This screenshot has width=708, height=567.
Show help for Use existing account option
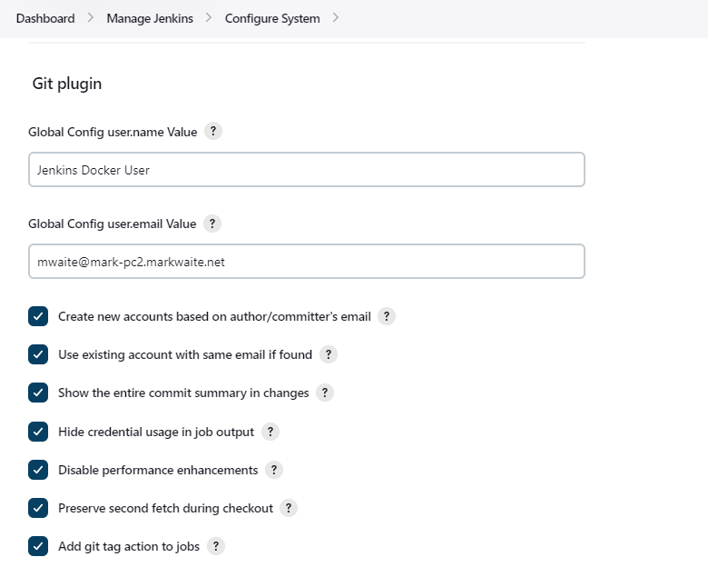(329, 354)
